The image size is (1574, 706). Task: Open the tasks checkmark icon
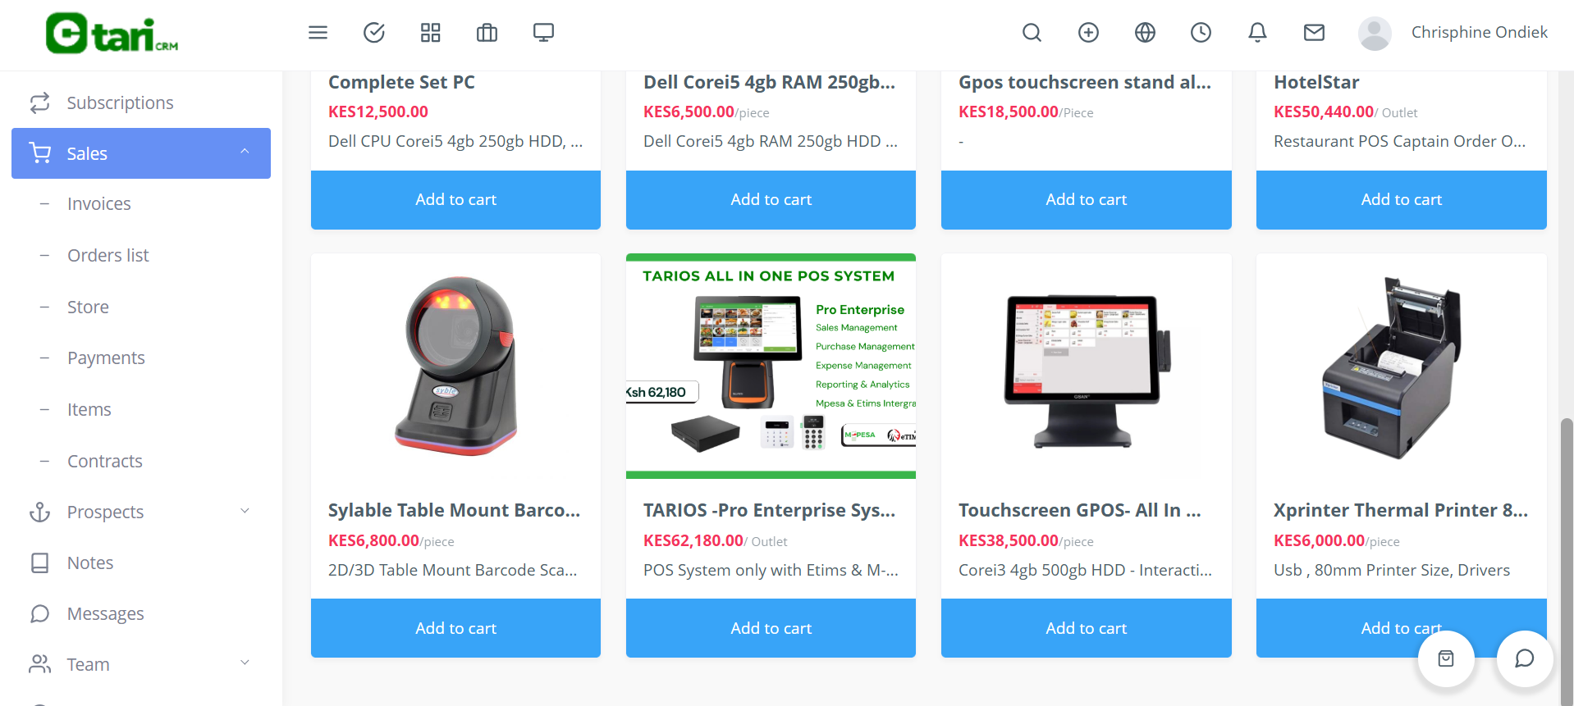(374, 33)
